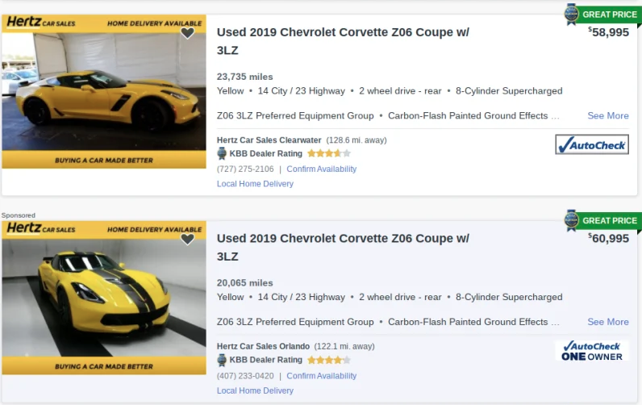Screen dimensions: 642x405
Task: Click Great Price badge on $58,995 listing
Action: (x=602, y=14)
